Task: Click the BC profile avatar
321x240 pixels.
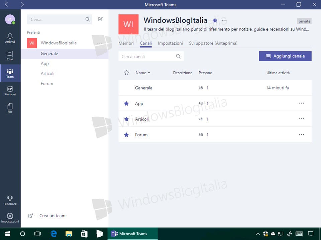Action: (x=10, y=19)
